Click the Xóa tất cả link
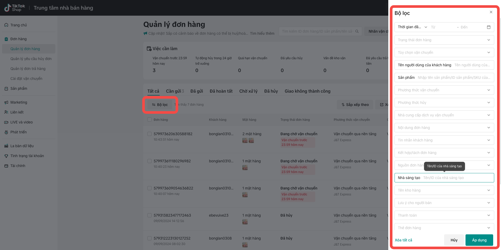 pyautogui.click(x=403, y=240)
